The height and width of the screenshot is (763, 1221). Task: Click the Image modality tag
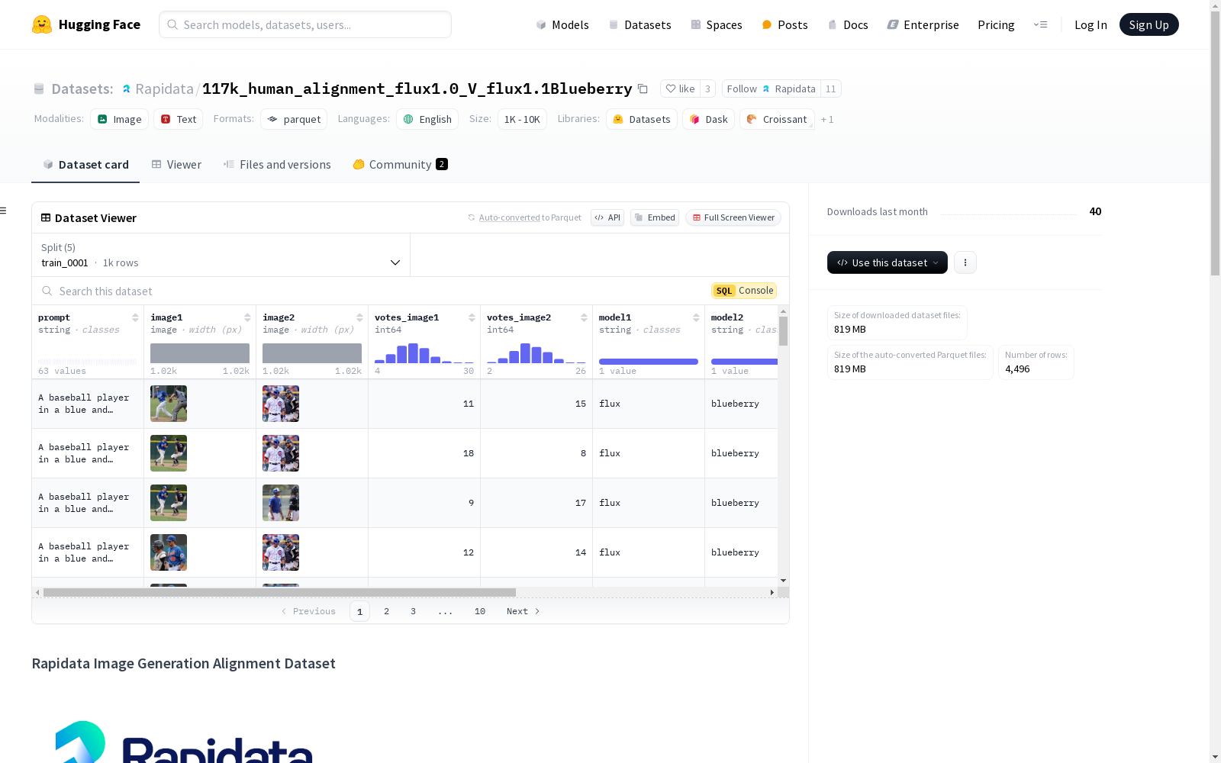(120, 119)
